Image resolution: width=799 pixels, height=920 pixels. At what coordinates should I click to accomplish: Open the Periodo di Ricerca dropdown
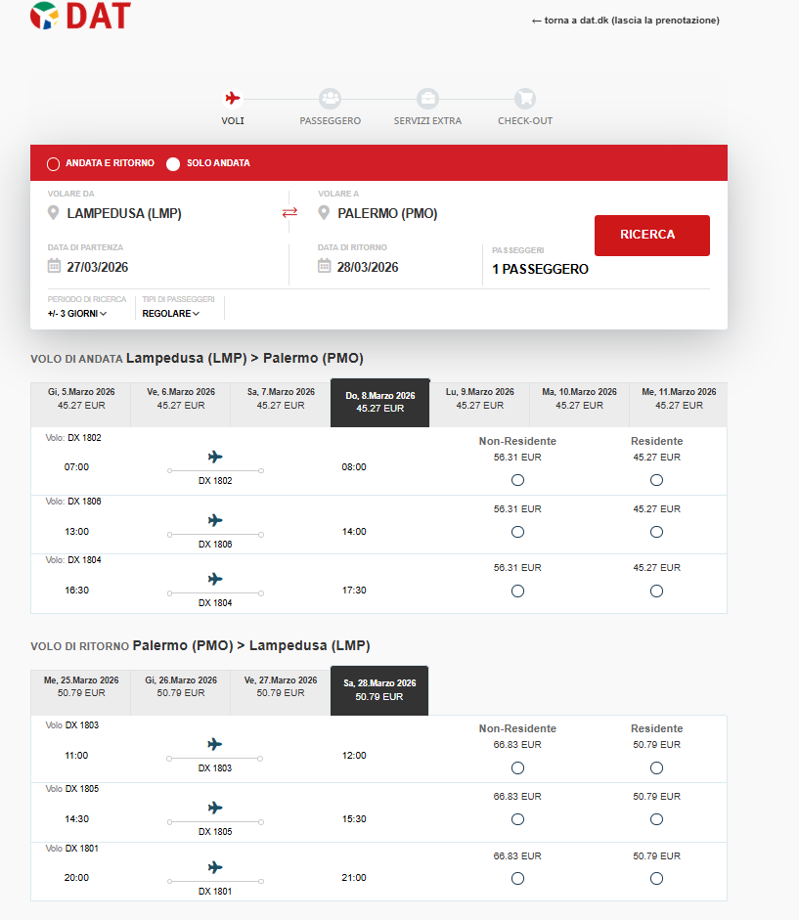(77, 313)
